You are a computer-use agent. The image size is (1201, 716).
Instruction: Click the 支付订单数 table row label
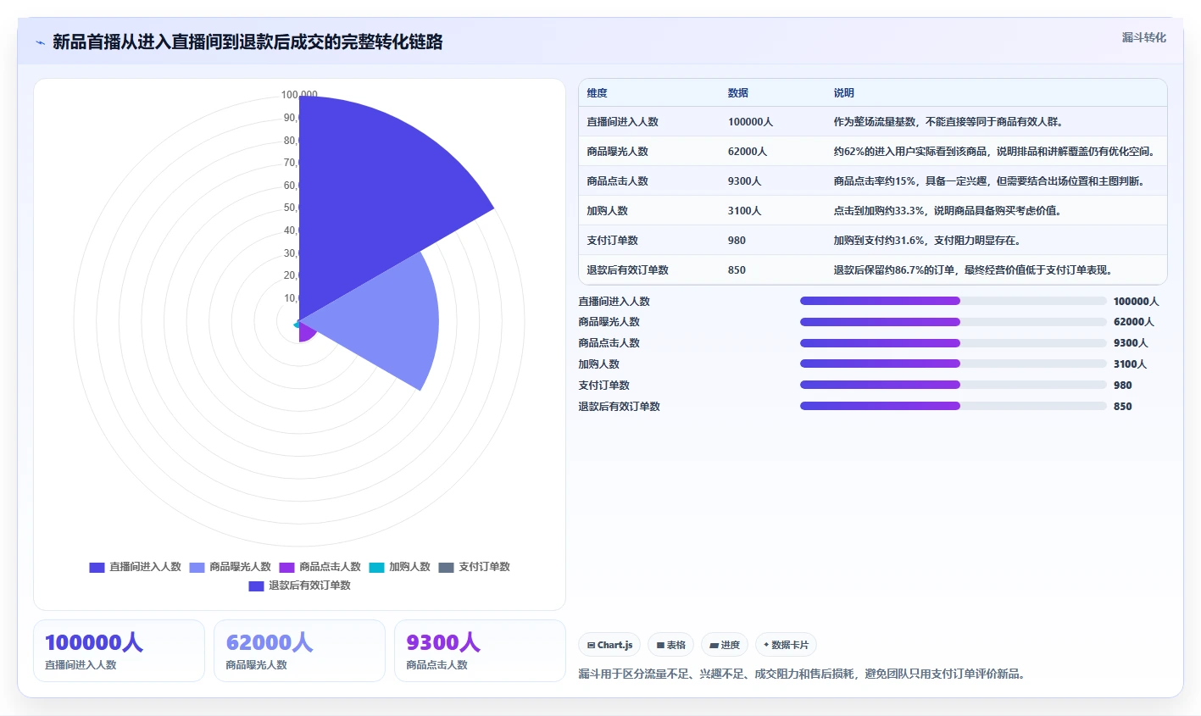(x=612, y=241)
